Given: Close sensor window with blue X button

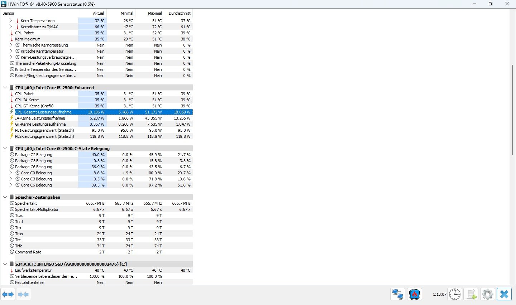Looking at the screenshot, I should (x=504, y=294).
